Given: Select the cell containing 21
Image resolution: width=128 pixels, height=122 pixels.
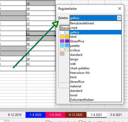Looking at the screenshot, I should tap(41, 18).
